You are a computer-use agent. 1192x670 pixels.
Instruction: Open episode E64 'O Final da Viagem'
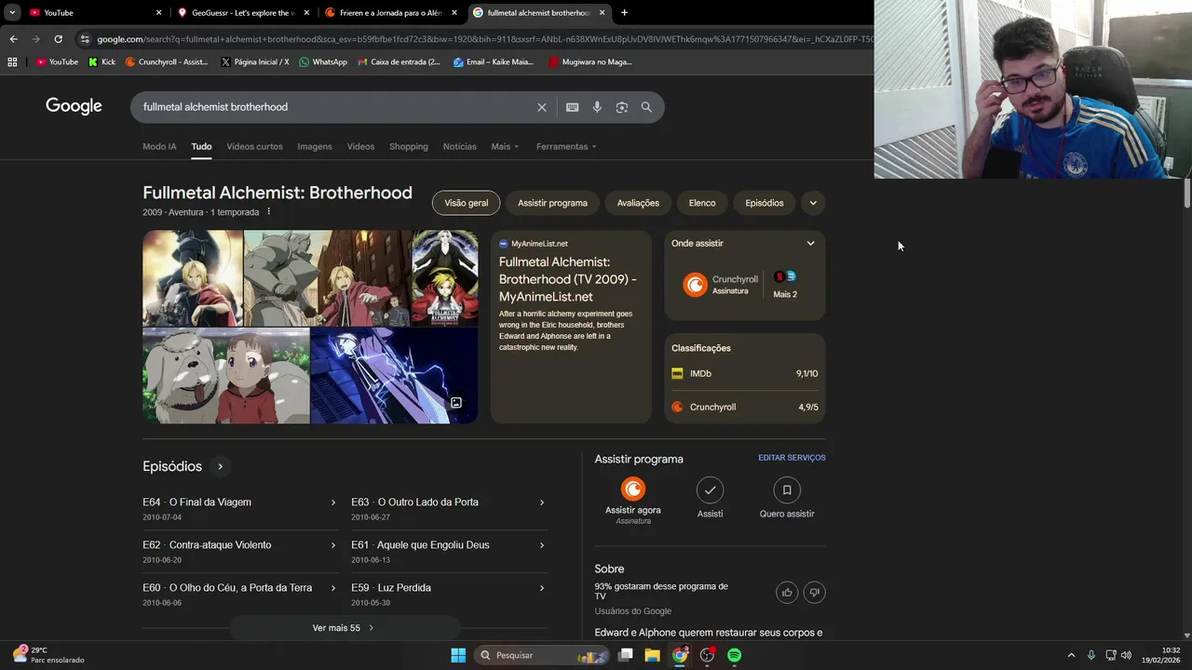pyautogui.click(x=239, y=508)
